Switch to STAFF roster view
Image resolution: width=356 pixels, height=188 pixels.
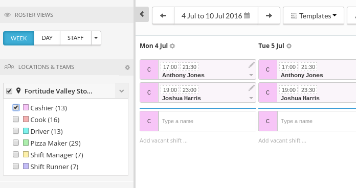click(x=76, y=38)
